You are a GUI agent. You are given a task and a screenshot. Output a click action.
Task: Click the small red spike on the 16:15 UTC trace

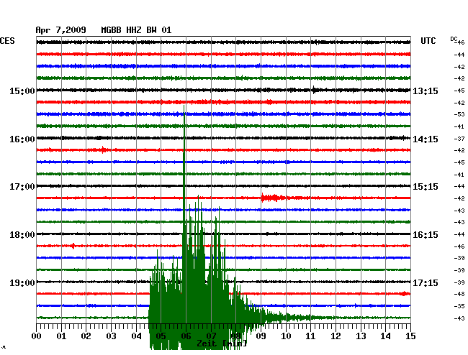tap(73, 246)
